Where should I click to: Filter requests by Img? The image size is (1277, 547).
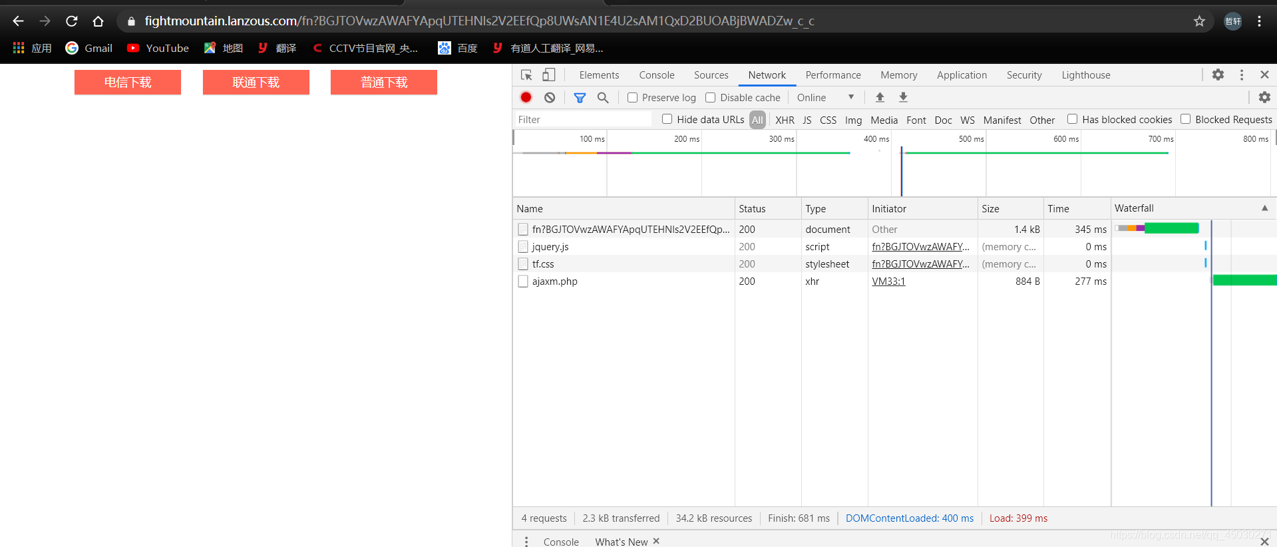tap(853, 120)
